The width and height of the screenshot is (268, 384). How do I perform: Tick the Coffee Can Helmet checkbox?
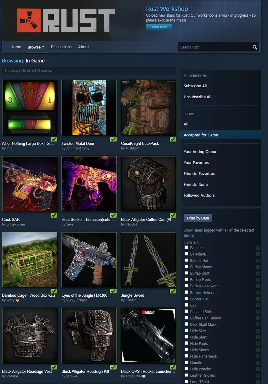click(x=186, y=318)
